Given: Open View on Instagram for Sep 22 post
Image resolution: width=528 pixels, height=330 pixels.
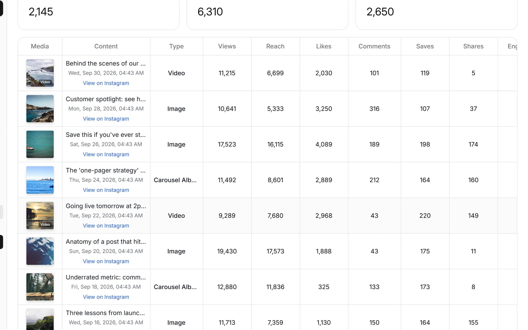Looking at the screenshot, I should 106,225.
